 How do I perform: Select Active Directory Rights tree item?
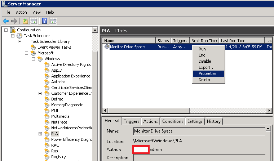click(71, 64)
